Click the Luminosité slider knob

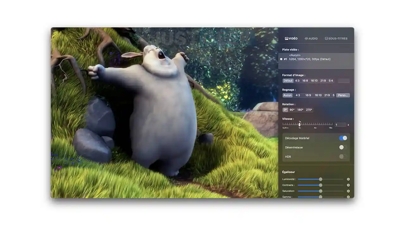[x=321, y=179]
